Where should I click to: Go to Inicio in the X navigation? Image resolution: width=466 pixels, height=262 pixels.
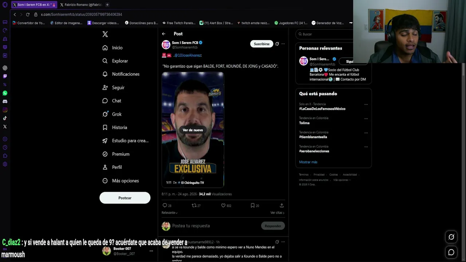pyautogui.click(x=112, y=48)
